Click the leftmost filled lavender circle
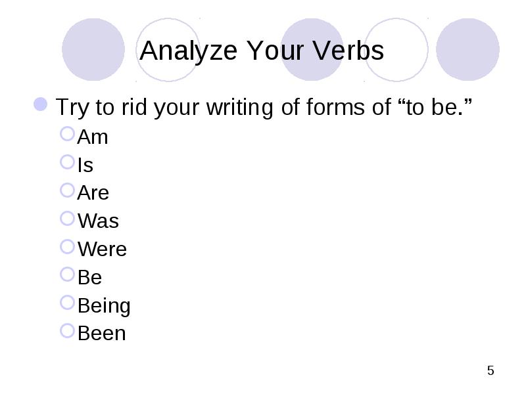The height and width of the screenshot is (394, 526). coord(93,50)
